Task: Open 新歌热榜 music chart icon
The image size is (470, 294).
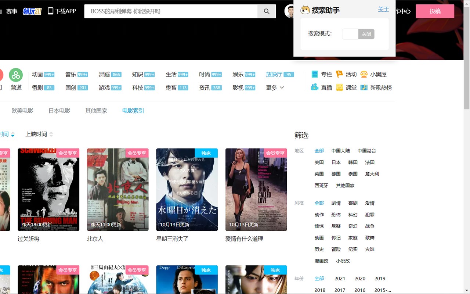Action: (x=364, y=87)
